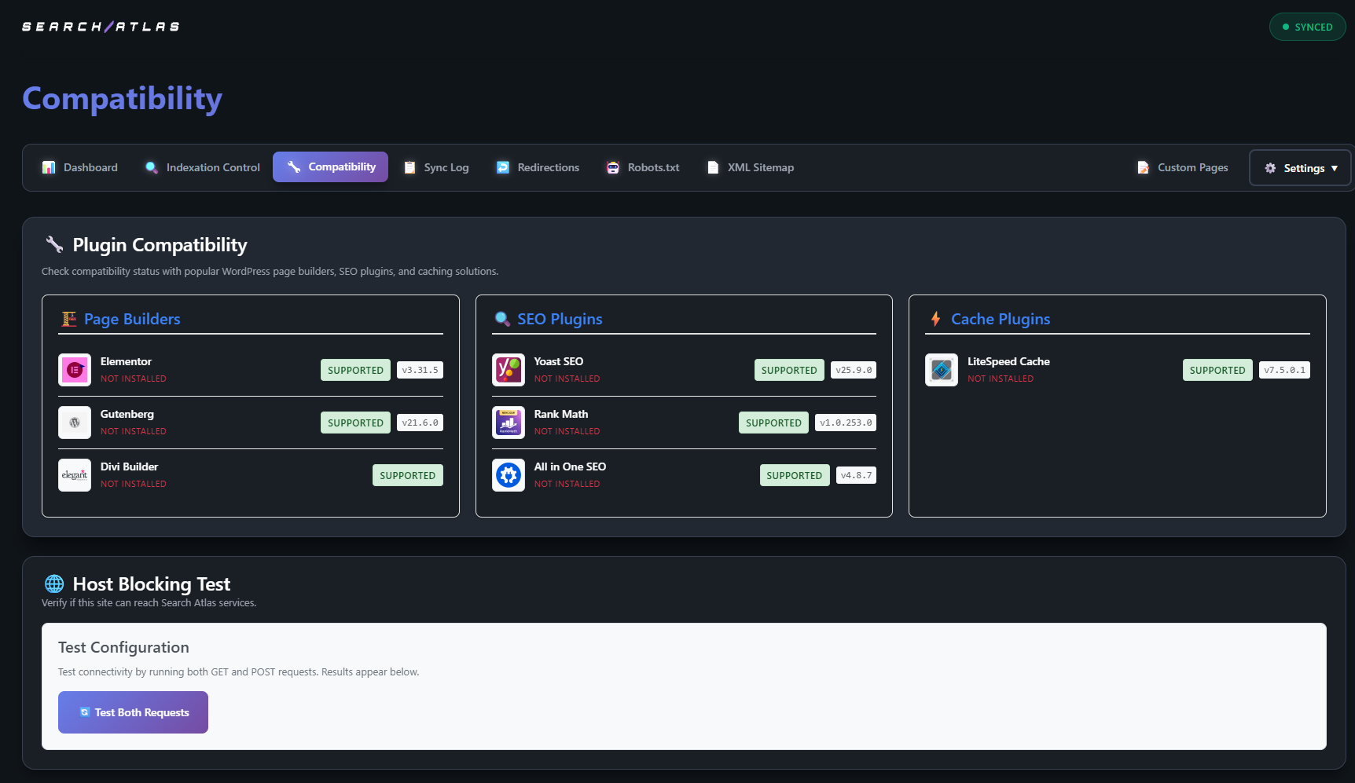Screen dimensions: 1355x783
Task: Click All in One SEO v4.8.7 tag
Action: (x=856, y=475)
